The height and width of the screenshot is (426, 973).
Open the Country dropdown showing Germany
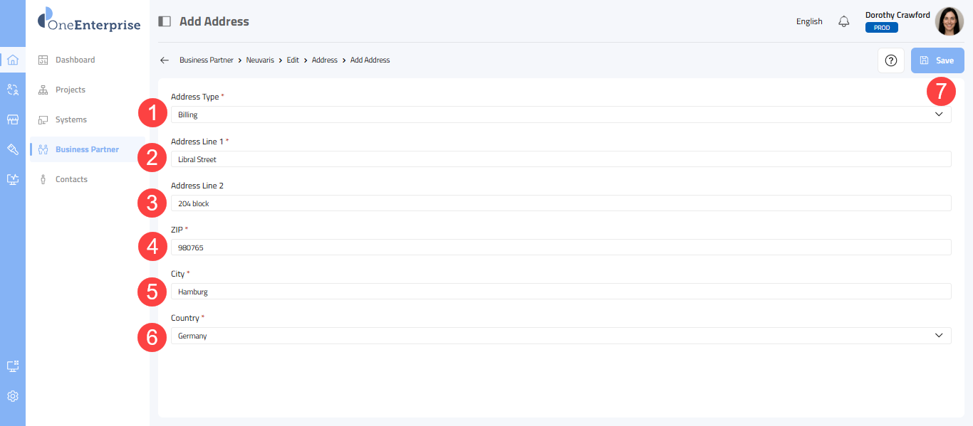coord(561,336)
